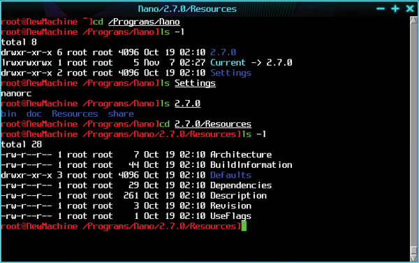Click the nanorc file name
This screenshot has width=419, height=263.
16,93
